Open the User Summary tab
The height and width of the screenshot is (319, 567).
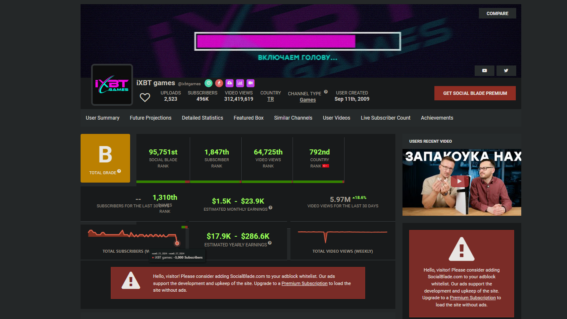click(x=103, y=118)
